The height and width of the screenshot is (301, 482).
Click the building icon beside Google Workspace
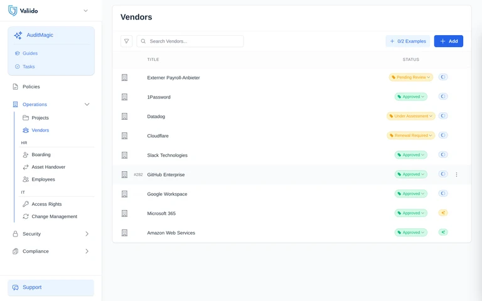[x=124, y=194]
